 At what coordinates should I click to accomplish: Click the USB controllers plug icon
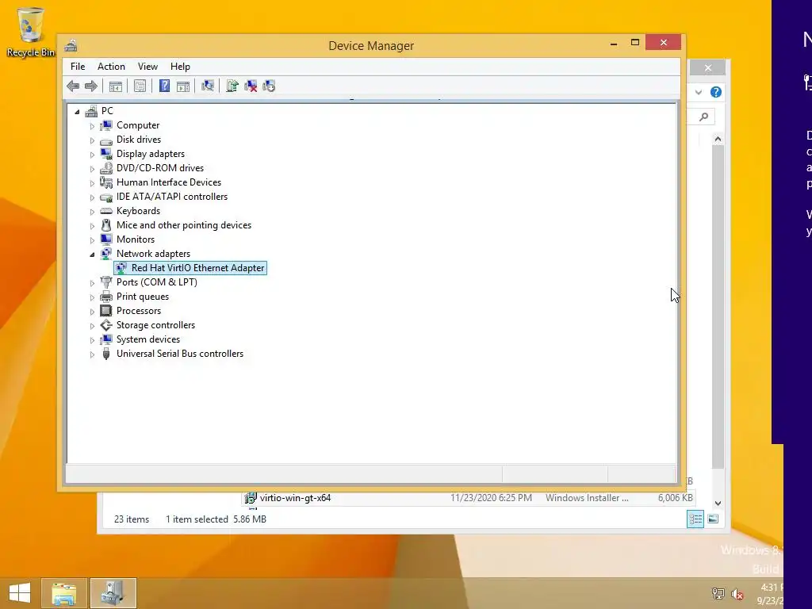point(106,354)
